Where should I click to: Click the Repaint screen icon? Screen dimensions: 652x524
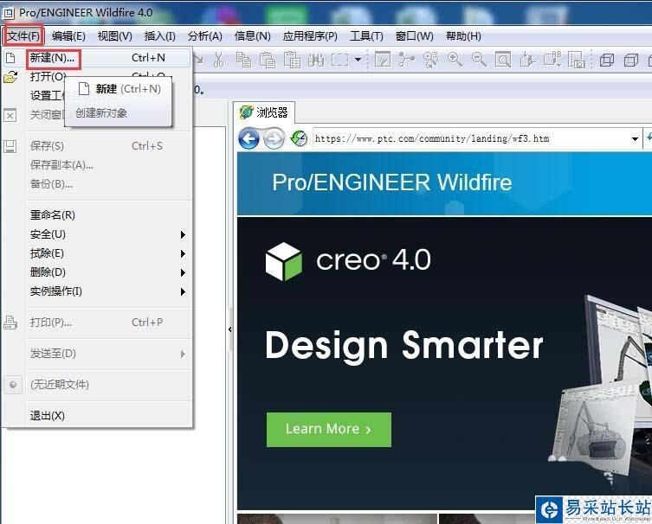point(383,60)
